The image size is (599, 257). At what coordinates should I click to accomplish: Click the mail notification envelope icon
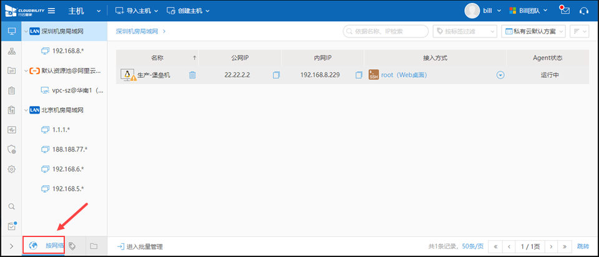(565, 11)
